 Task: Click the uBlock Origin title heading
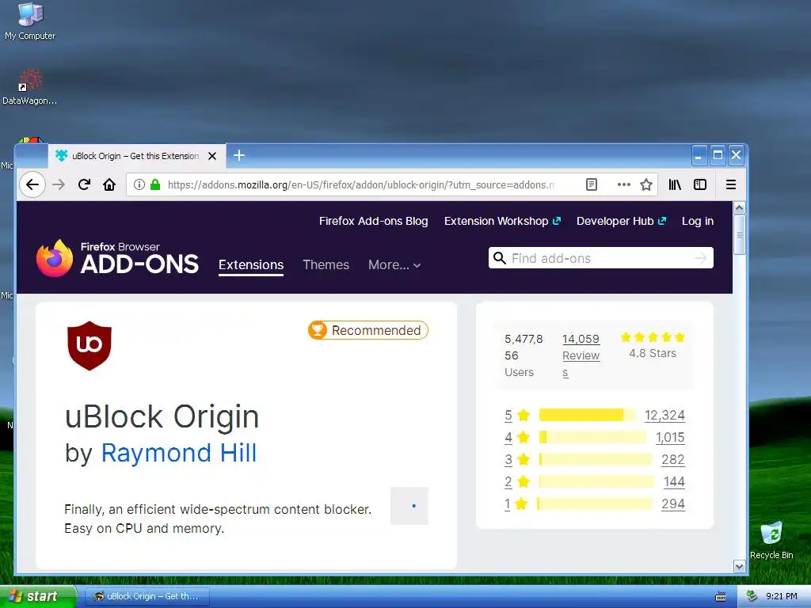(162, 416)
